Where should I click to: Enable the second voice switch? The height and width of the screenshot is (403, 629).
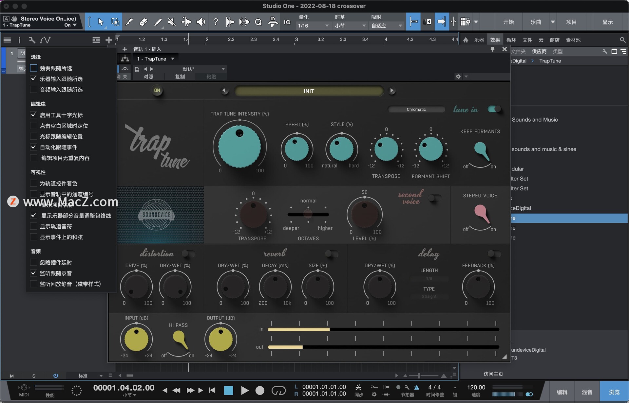point(434,198)
